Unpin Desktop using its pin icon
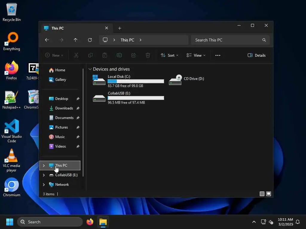Screen dimensions: 306x229 (78, 99)
